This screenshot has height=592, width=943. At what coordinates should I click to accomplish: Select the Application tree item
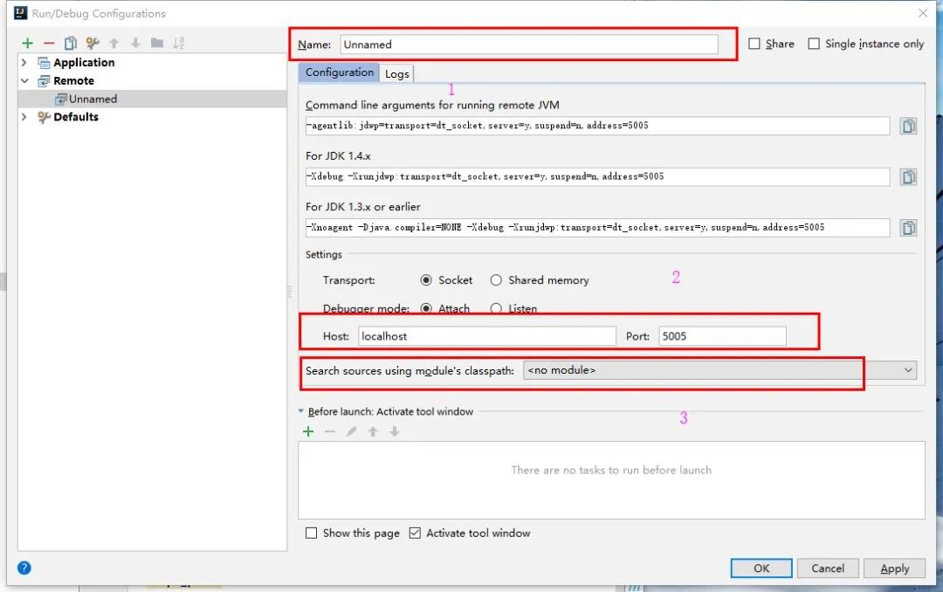(x=84, y=63)
